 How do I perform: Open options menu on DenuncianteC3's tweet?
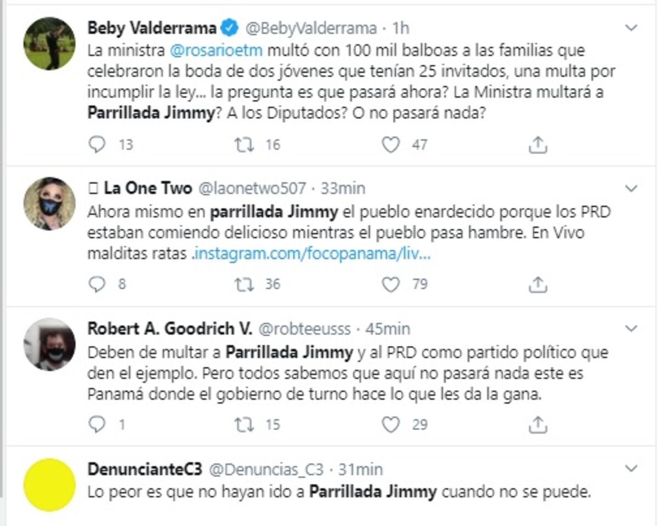[631, 468]
